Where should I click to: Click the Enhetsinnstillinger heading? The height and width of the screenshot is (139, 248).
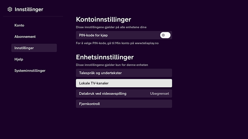105,57
